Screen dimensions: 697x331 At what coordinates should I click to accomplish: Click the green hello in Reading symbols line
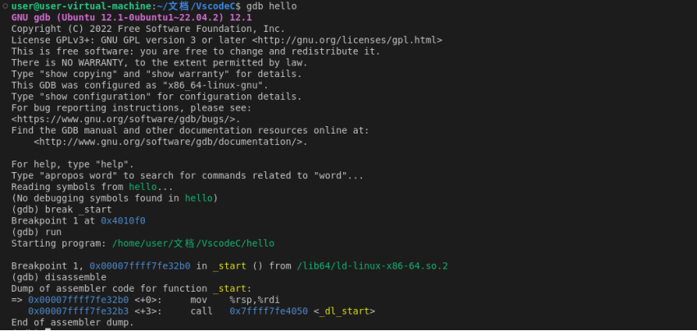143,187
